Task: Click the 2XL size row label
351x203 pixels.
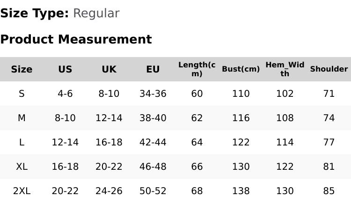Action: 22,191
